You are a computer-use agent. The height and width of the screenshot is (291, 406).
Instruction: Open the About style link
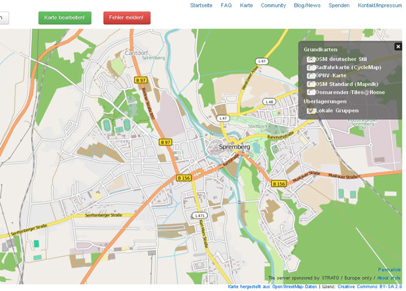tap(389, 278)
